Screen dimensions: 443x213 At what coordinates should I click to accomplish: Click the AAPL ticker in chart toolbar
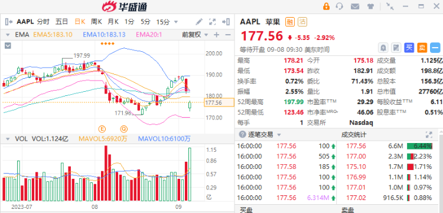tap(25, 22)
